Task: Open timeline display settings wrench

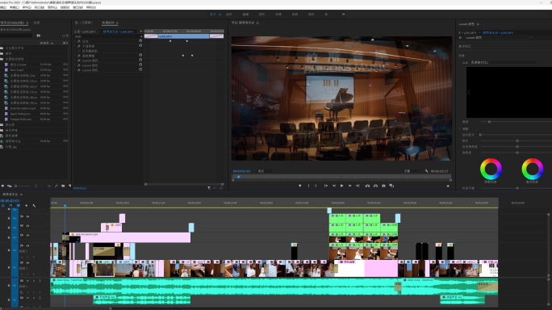Action: (34, 205)
